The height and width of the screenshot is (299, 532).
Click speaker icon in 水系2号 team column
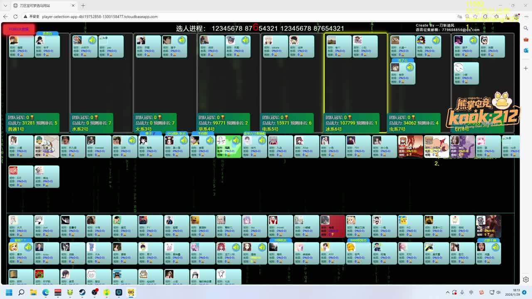coord(92,40)
